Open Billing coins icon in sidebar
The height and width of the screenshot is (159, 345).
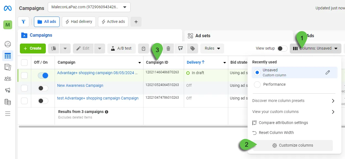(8, 102)
